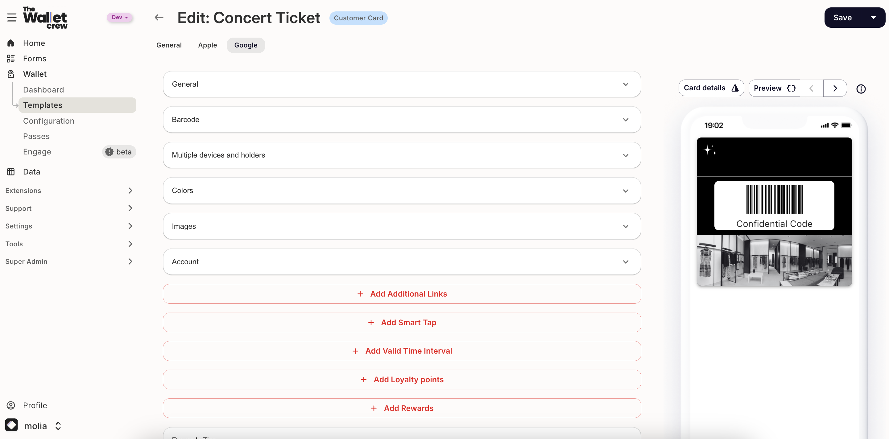Viewport: 889px width, 439px height.
Task: Click the hamburger menu icon
Action: click(12, 18)
